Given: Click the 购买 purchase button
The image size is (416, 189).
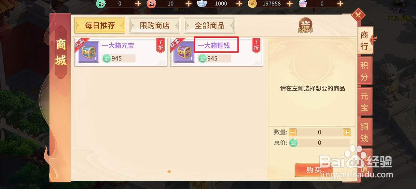Looking at the screenshot, I should point(313,170).
